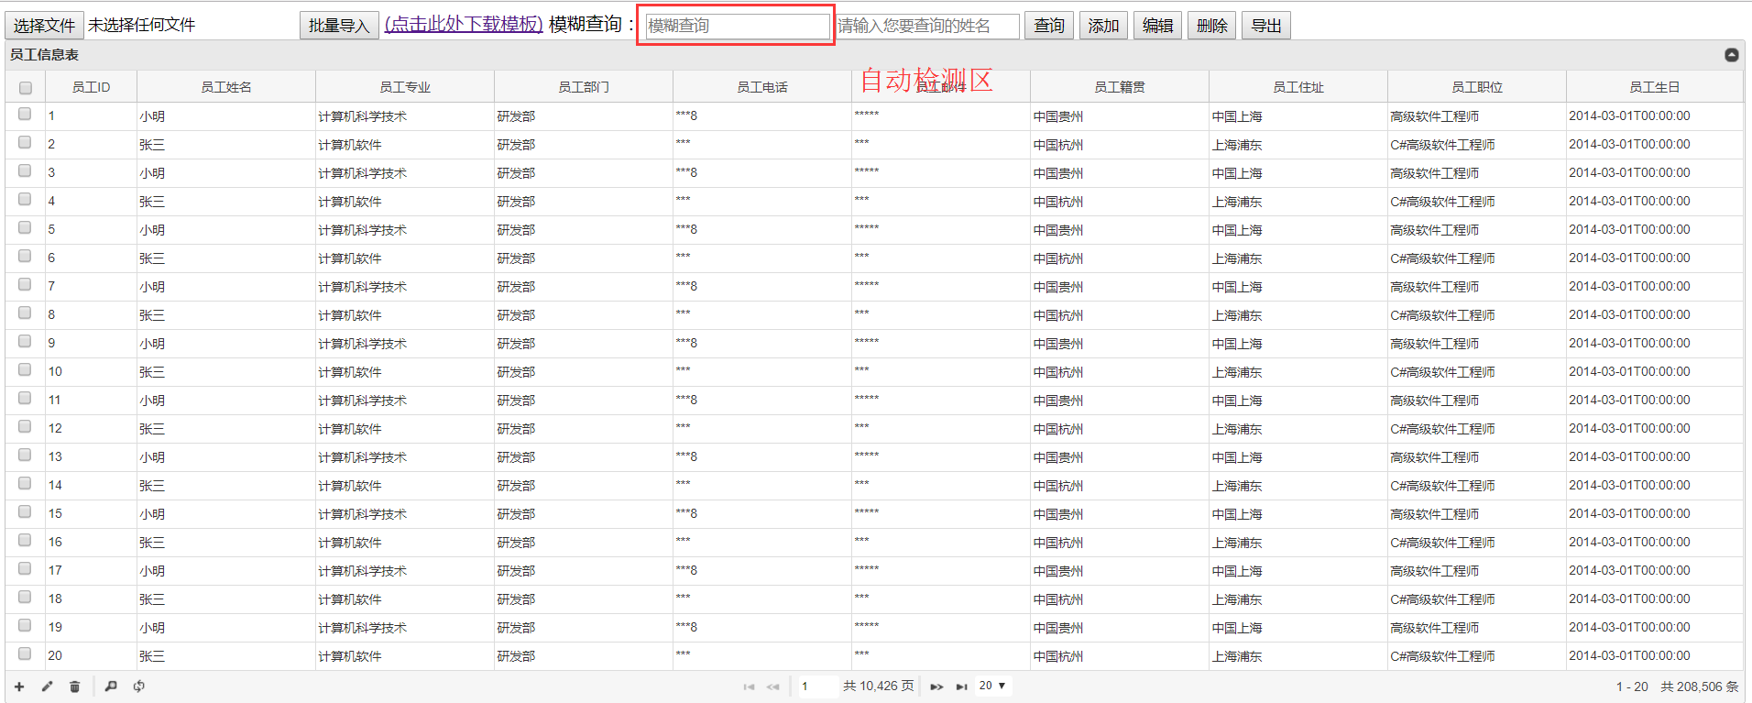1752x703 pixels.
Task: Click the 选择文件 choose file button
Action: [x=44, y=26]
